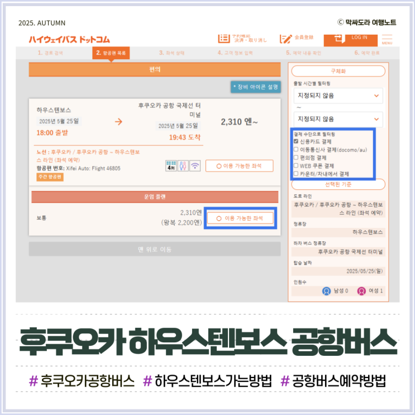Click the member registration pencil icon
The height and width of the screenshot is (415, 415).
click(x=285, y=39)
